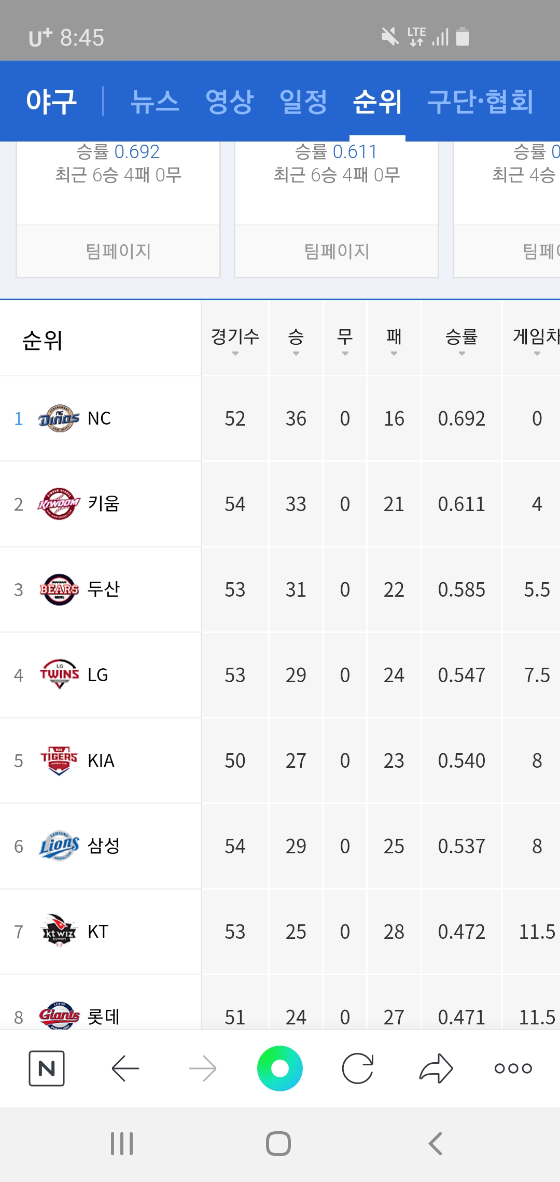Reload the page with refresh icon
Screen dimensions: 560x1182
[358, 1068]
